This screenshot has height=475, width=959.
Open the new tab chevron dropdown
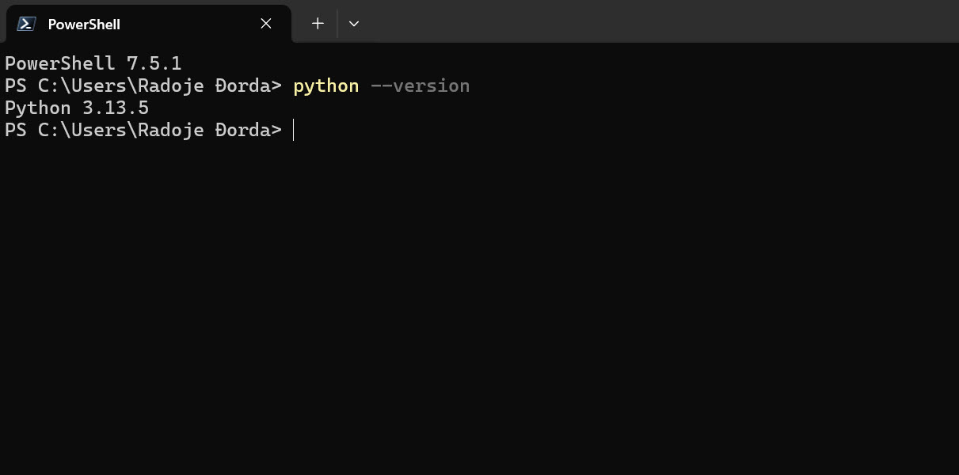tap(353, 23)
